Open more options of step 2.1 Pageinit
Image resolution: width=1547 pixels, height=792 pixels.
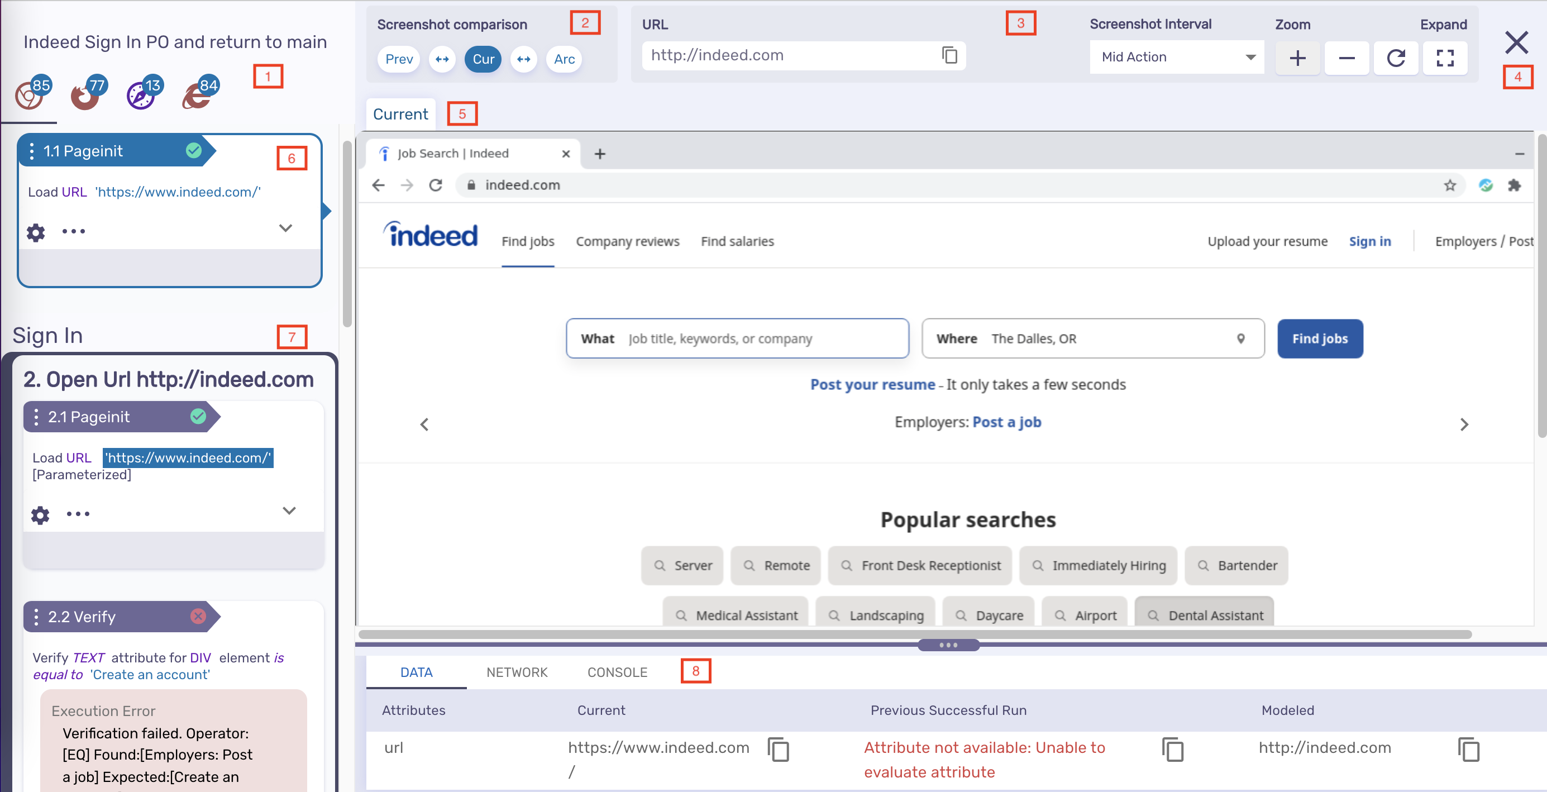(78, 514)
